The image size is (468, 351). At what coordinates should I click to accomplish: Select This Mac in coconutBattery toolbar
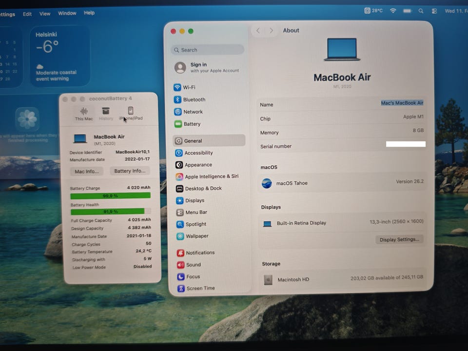84,114
